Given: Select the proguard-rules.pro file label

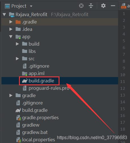Looking at the screenshot, I should [49, 88].
